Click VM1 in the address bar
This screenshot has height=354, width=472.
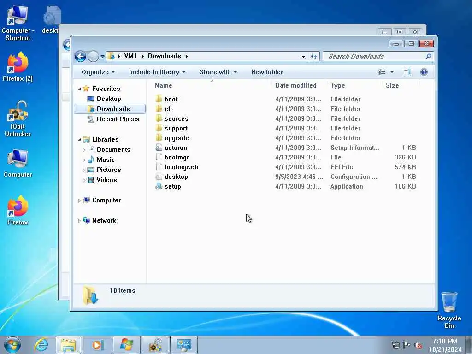pos(130,56)
